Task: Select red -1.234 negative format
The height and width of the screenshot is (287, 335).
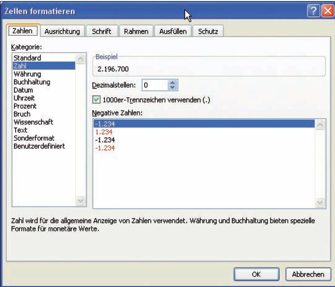Action: pos(204,148)
